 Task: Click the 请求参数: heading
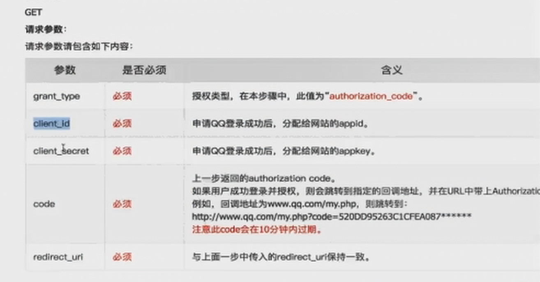pyautogui.click(x=46, y=30)
